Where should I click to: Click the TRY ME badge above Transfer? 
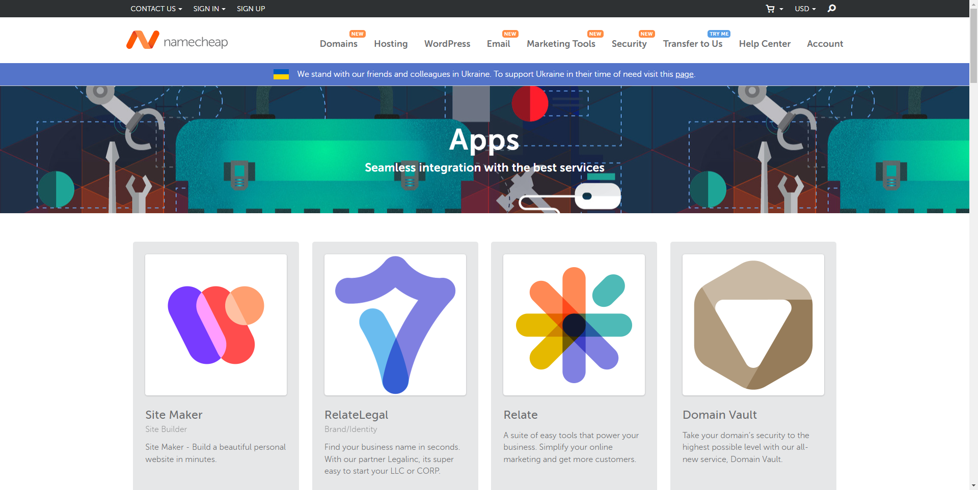pyautogui.click(x=719, y=34)
